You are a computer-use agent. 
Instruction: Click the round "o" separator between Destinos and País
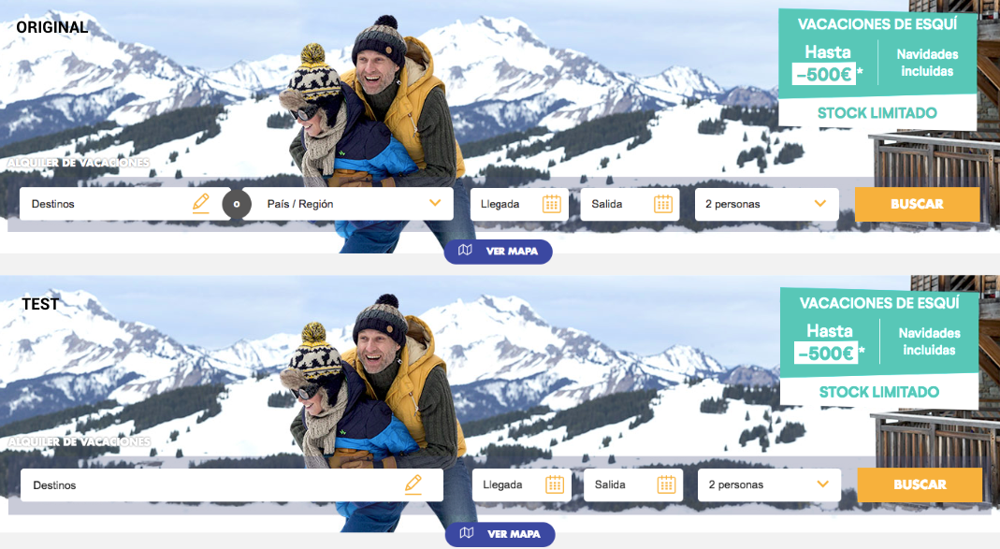click(237, 204)
